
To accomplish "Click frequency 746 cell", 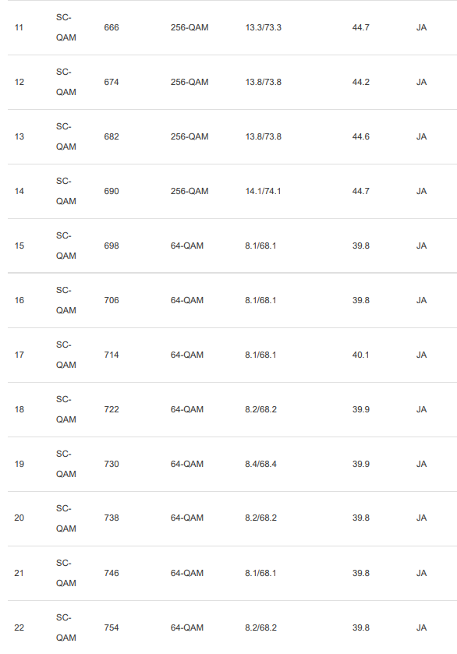I will tap(112, 573).
